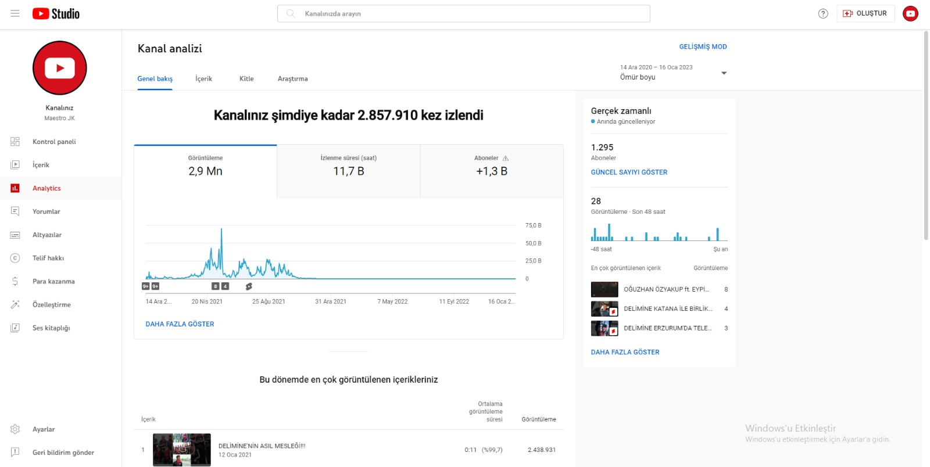Click Maestro JK channel name

[59, 118]
